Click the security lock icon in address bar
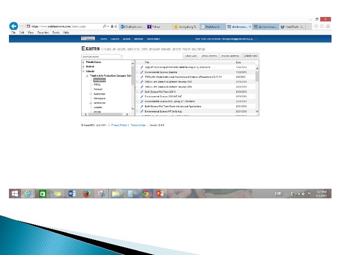This screenshot has width=340, height=255. [x=112, y=26]
